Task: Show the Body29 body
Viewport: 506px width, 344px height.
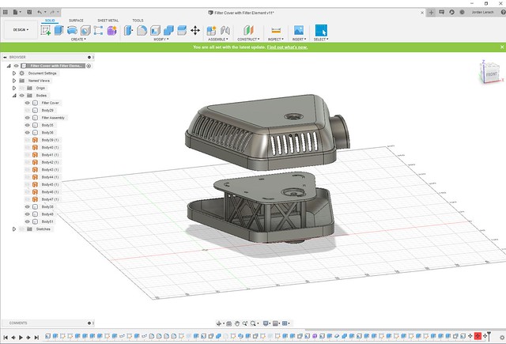Action: [x=28, y=111]
